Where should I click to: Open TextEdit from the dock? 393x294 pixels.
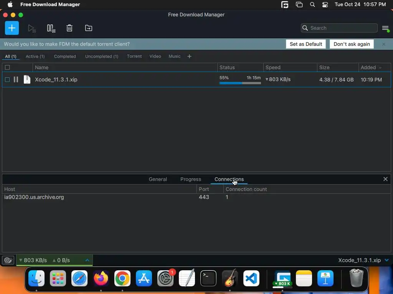(x=187, y=278)
